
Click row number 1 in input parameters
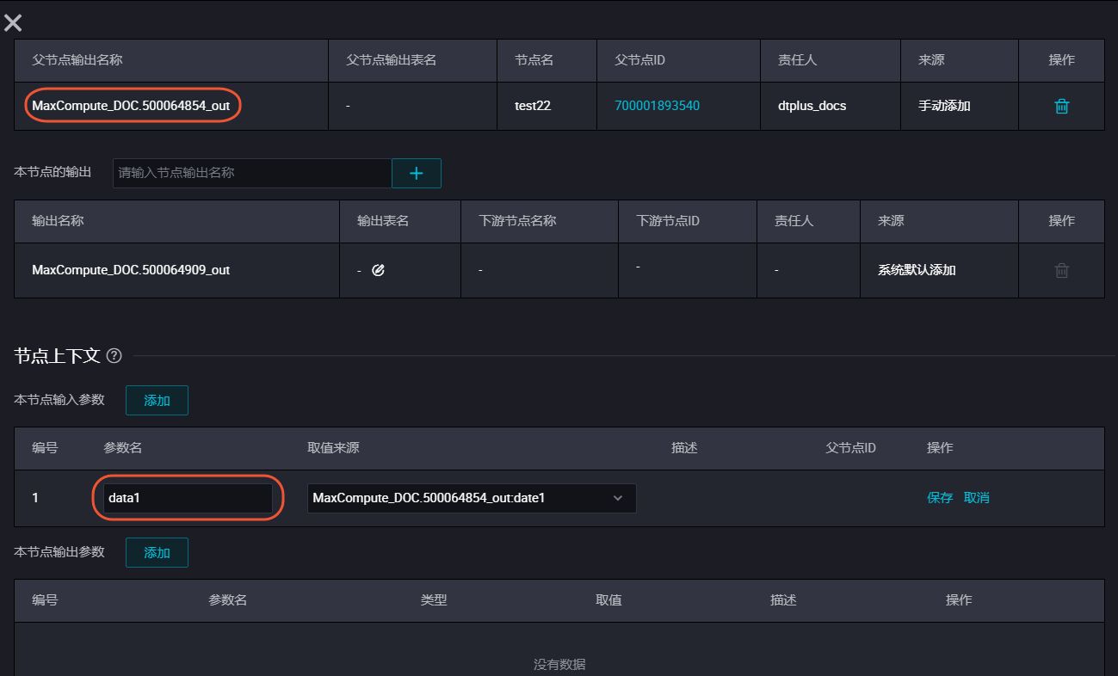pyautogui.click(x=35, y=498)
